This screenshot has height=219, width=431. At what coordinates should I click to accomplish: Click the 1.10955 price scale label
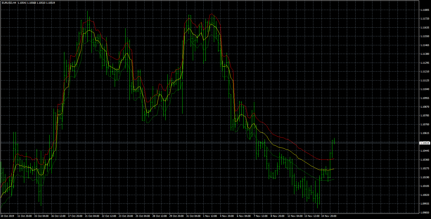[x=424, y=98]
